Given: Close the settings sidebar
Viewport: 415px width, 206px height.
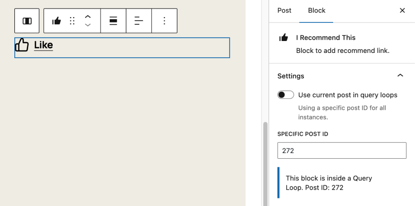Looking at the screenshot, I should click(x=402, y=10).
